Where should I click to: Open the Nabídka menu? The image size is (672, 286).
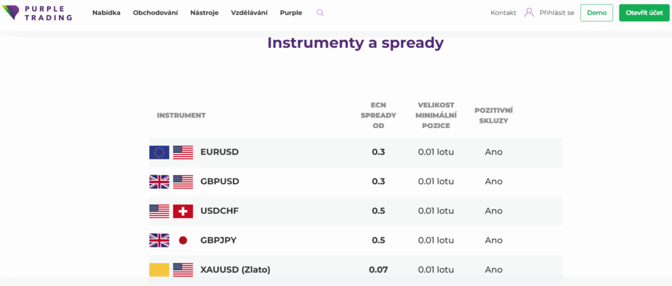pos(106,12)
